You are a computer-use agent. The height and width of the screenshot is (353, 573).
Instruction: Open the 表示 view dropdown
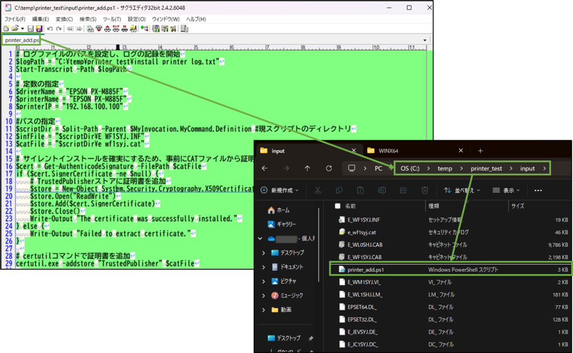(x=507, y=190)
